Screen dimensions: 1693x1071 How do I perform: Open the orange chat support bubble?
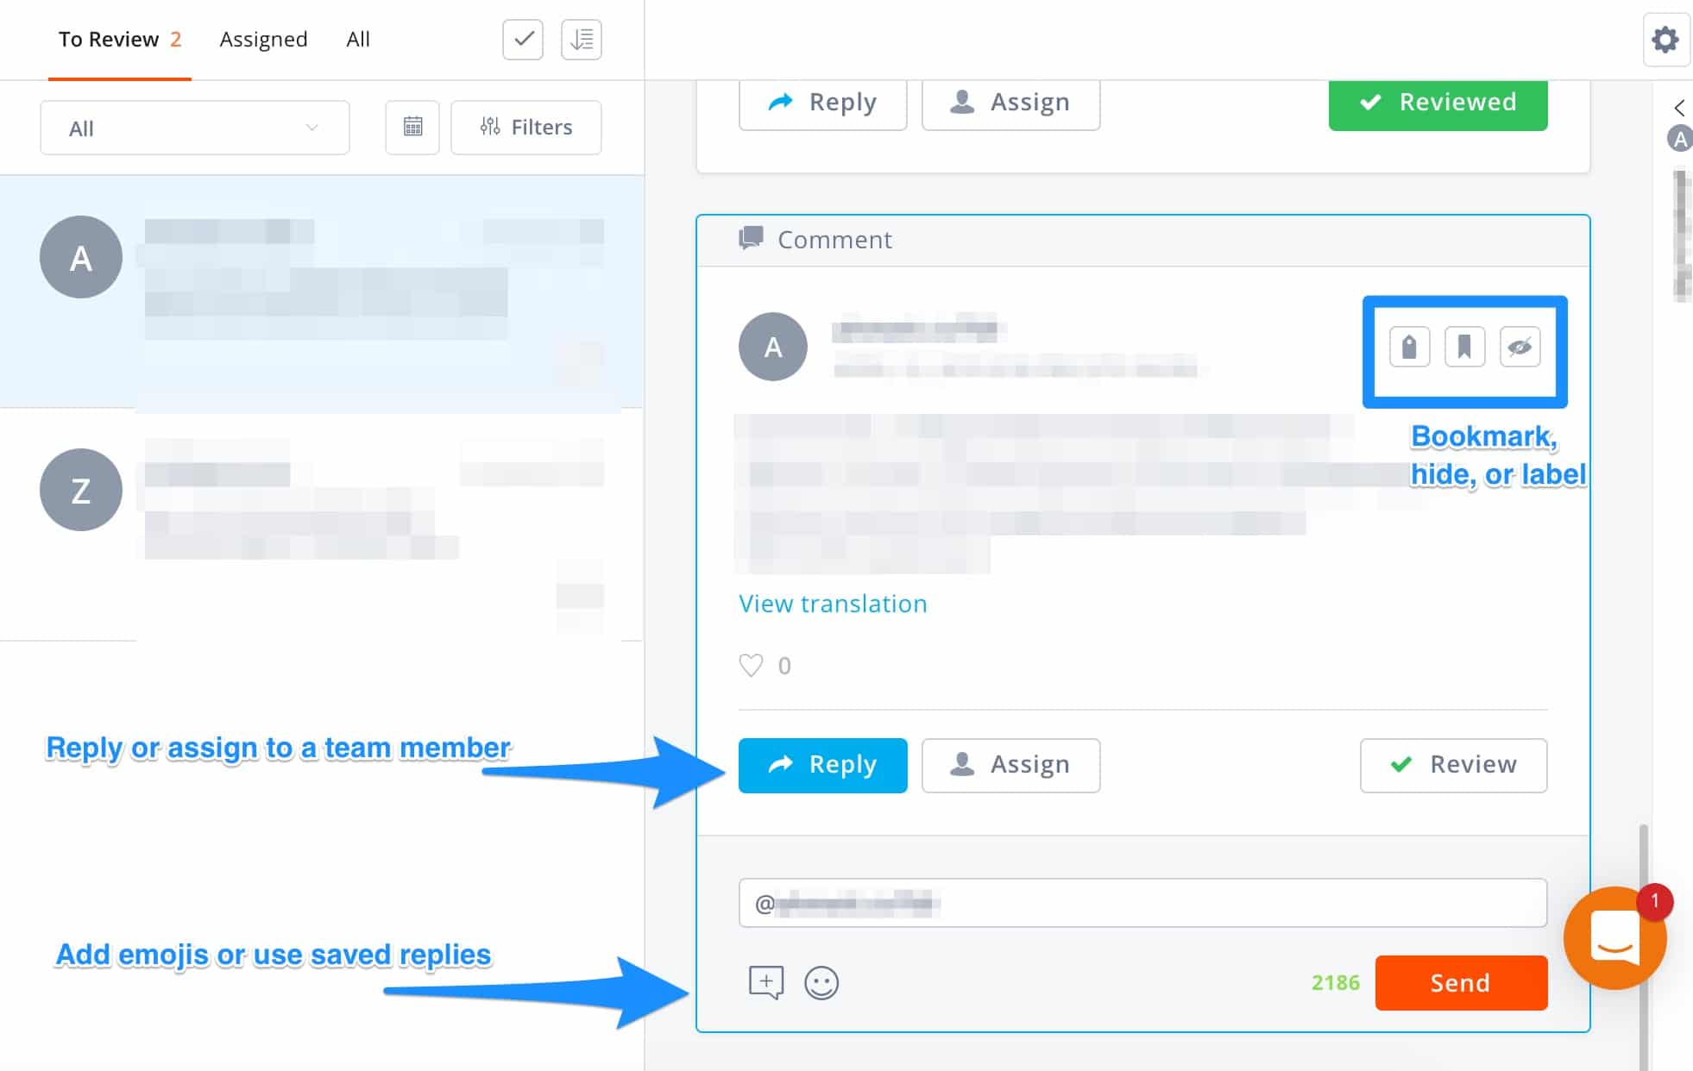(1614, 938)
